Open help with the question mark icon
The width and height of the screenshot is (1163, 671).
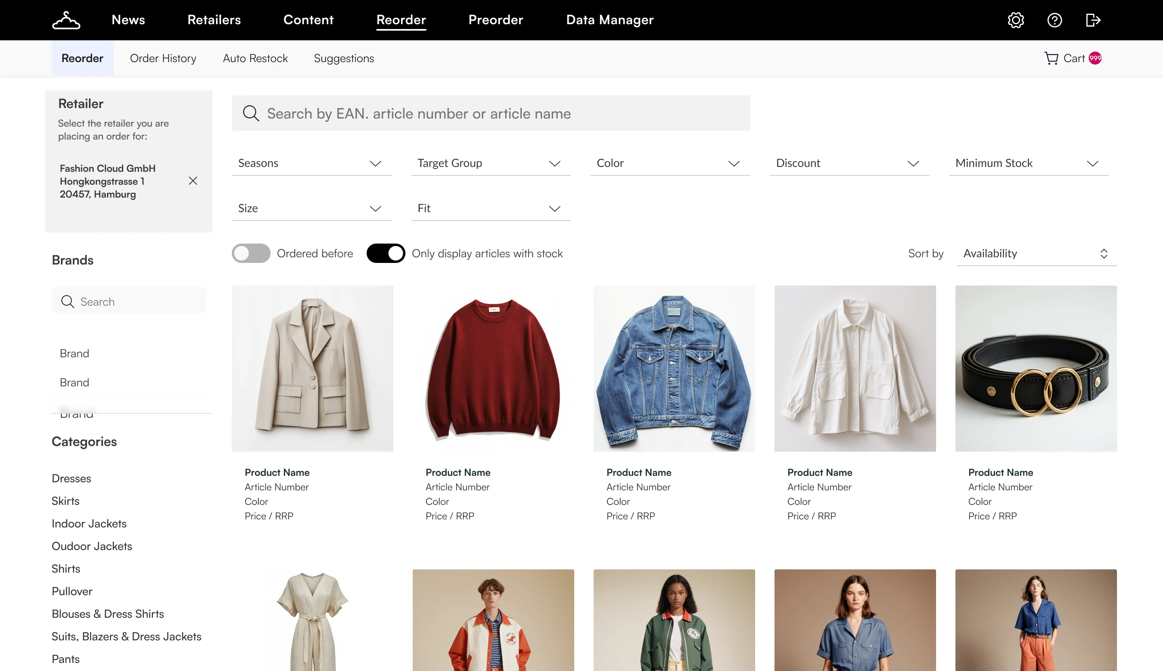[1054, 20]
